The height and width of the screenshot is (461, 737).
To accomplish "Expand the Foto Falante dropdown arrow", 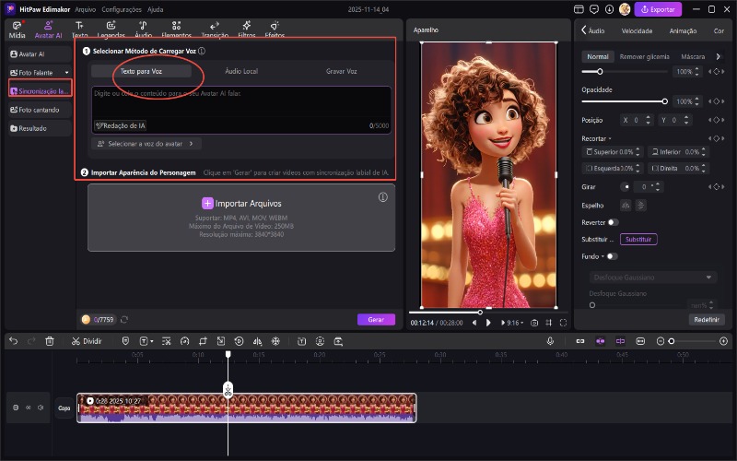I will tap(66, 72).
